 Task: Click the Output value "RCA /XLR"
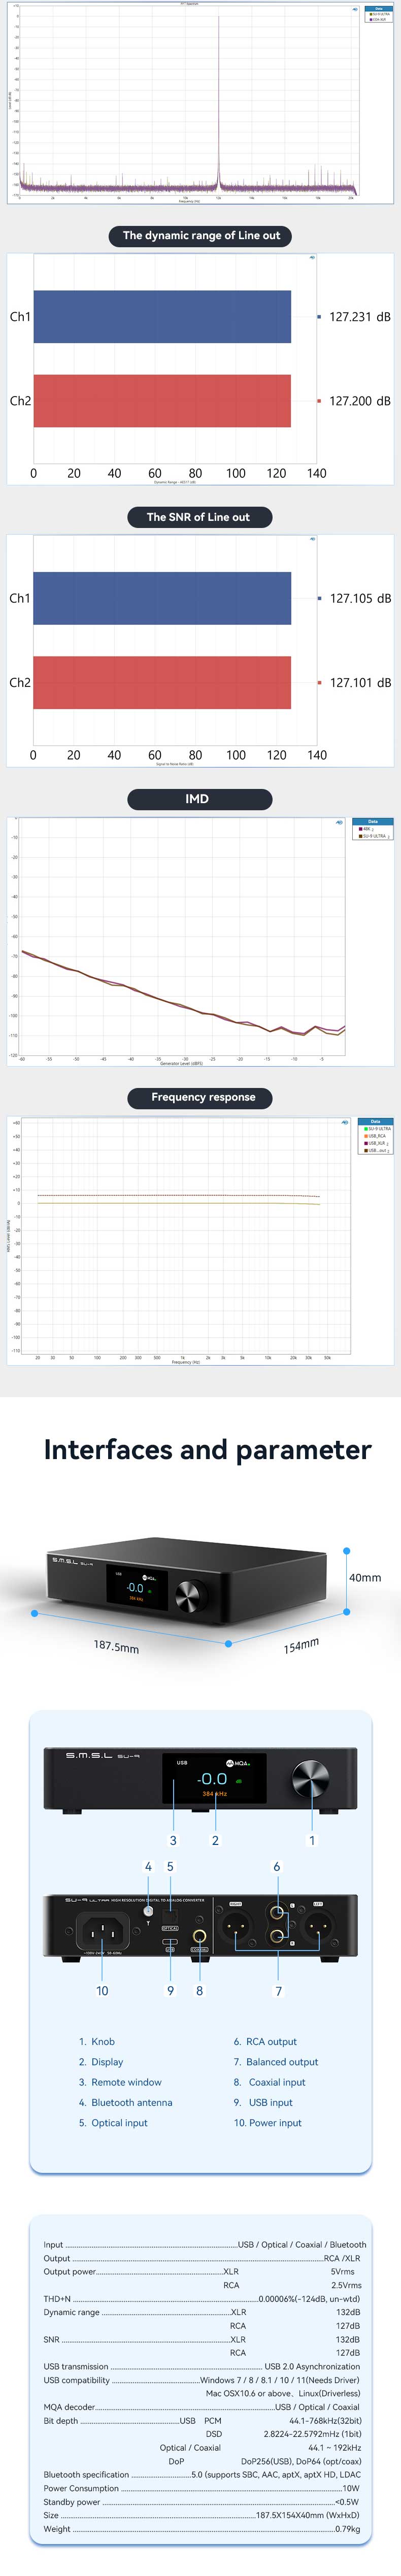[342, 2258]
